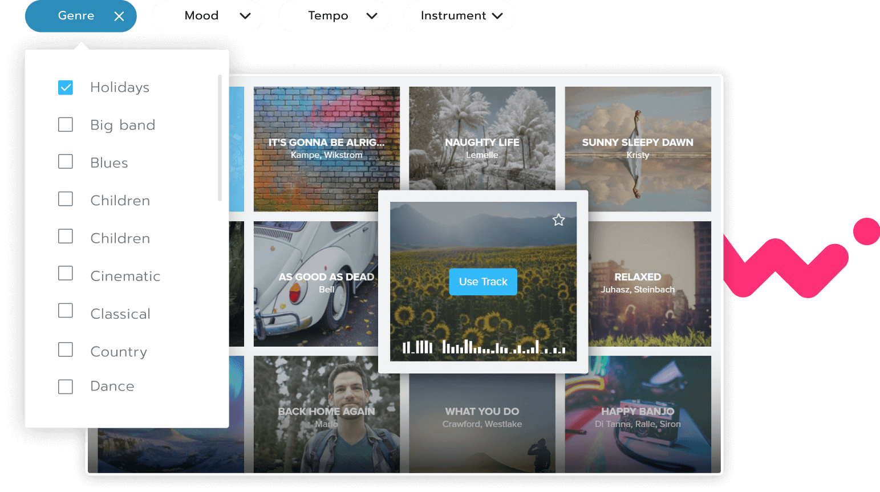Open the Happy Banjo track tile
The width and height of the screenshot is (880, 492).
638,416
